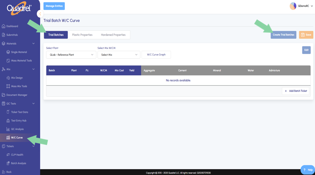
Task: Click the Edit button
Action: click(x=306, y=50)
